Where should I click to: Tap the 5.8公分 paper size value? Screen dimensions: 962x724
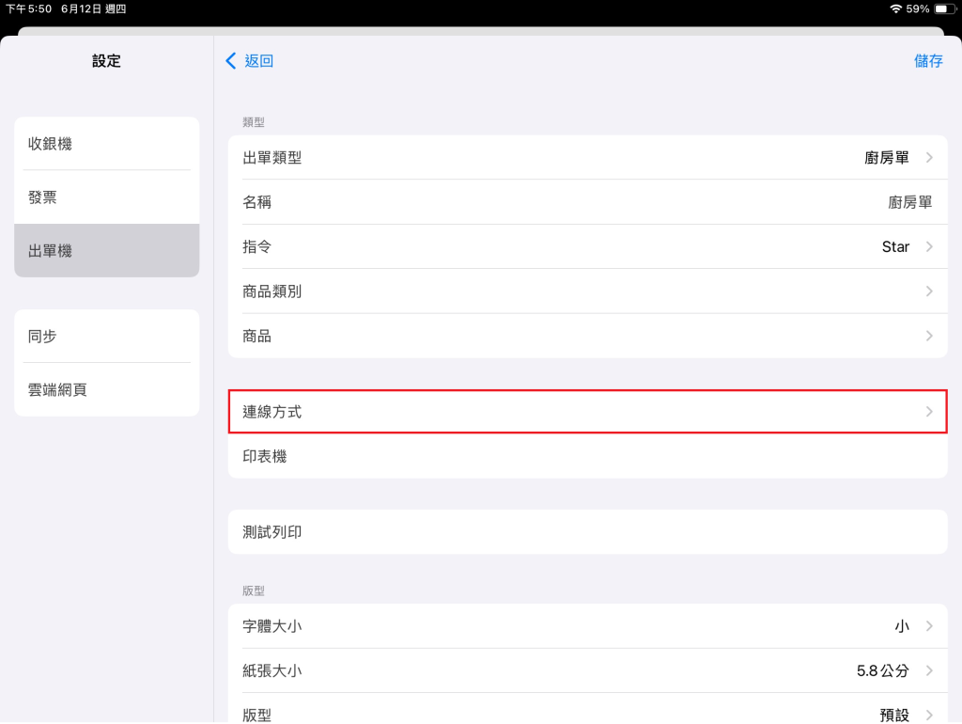tap(883, 670)
